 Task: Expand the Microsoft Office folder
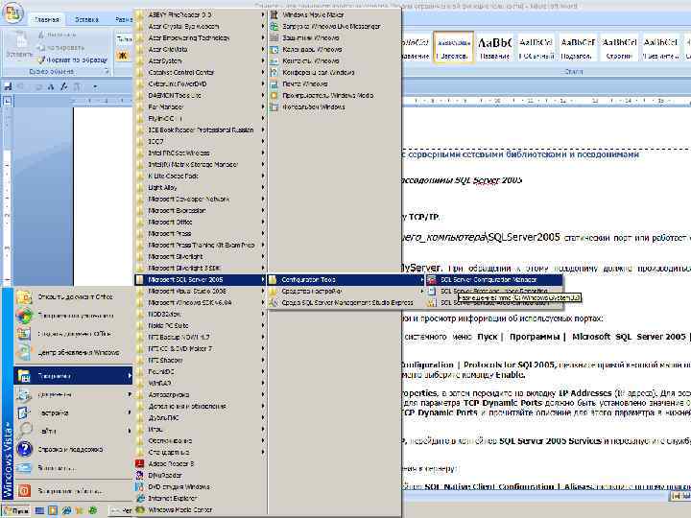click(201, 222)
